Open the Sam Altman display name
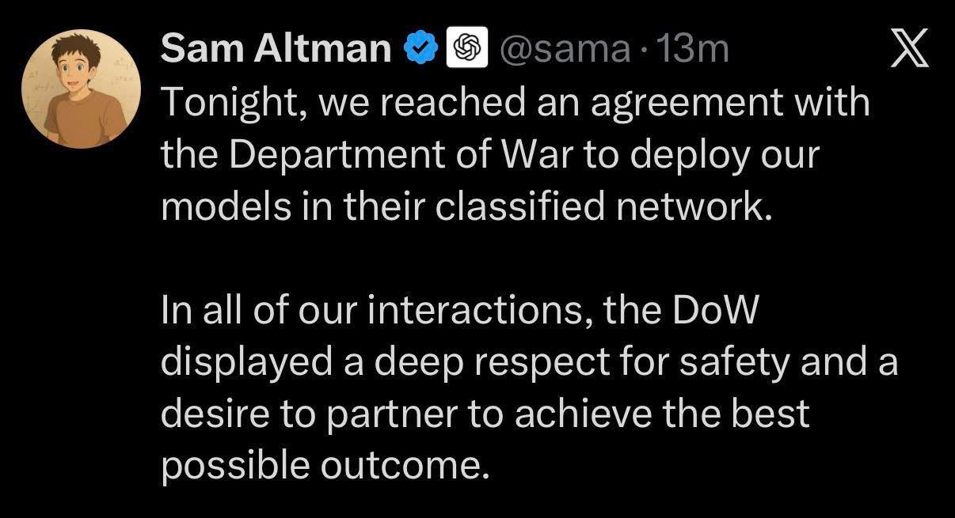The height and width of the screenshot is (518, 955). pyautogui.click(x=276, y=49)
